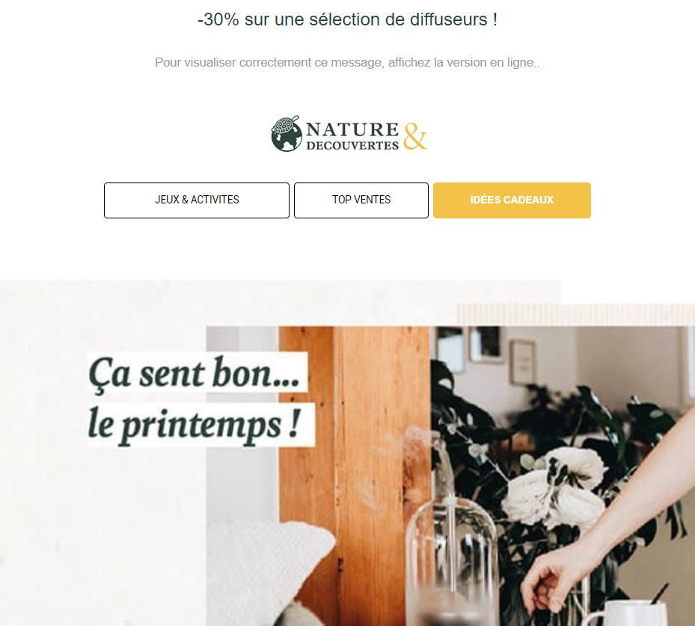Follow the 'version en ligne' link
This screenshot has height=626, width=695.
click(491, 63)
